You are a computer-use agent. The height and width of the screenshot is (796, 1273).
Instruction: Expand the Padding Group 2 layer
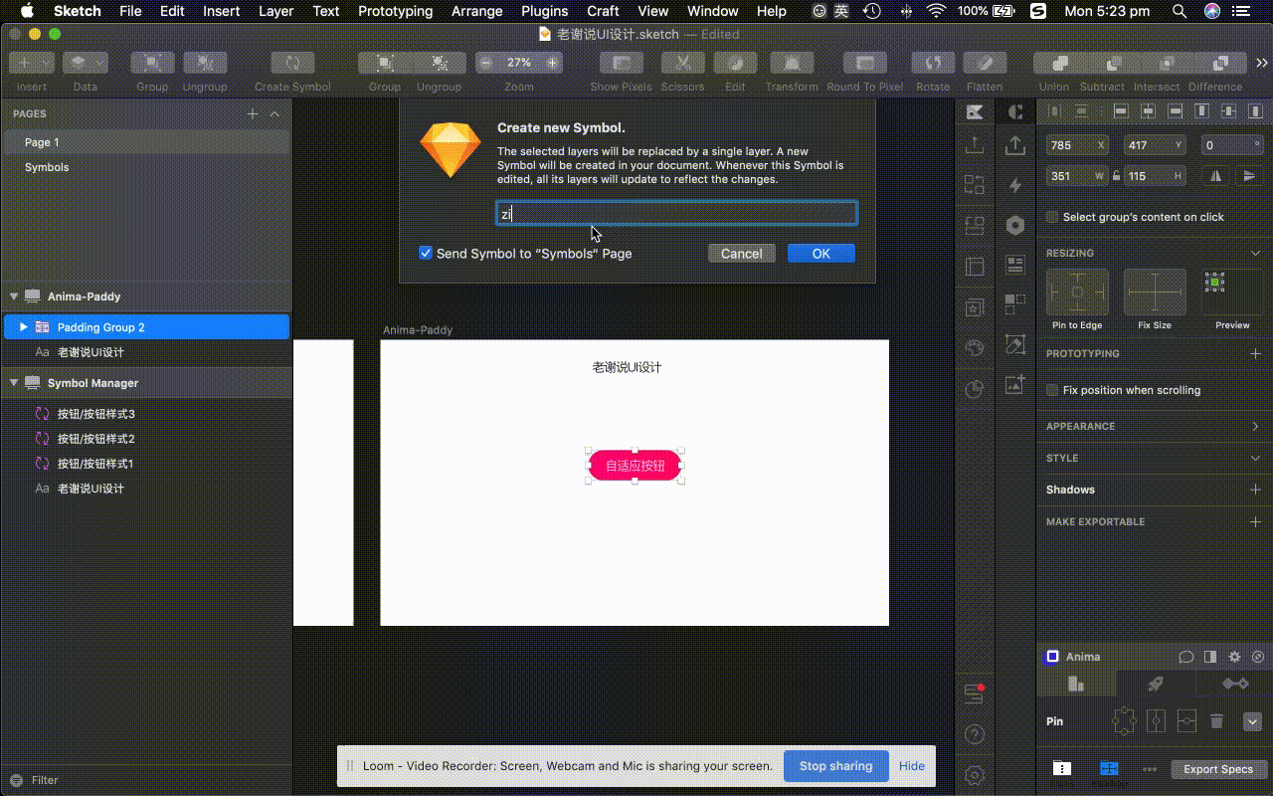click(x=24, y=327)
